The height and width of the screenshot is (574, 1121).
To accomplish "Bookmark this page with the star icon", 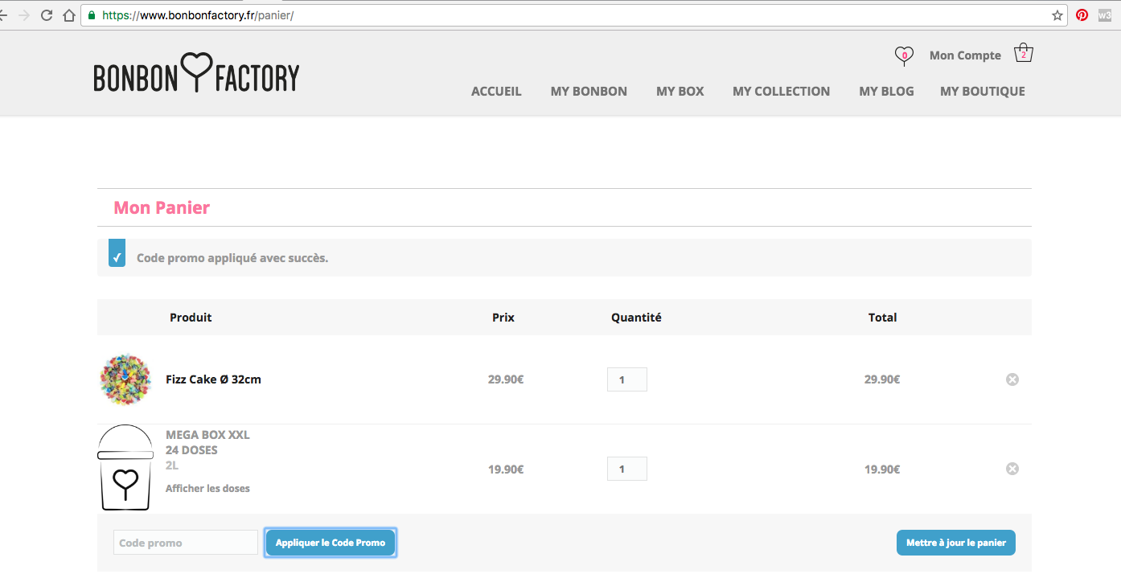I will [x=1057, y=15].
